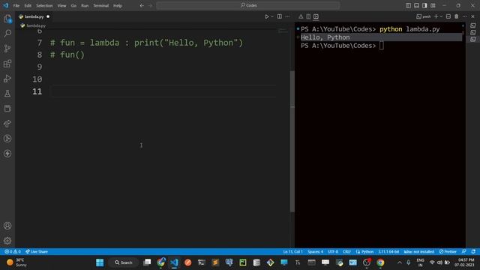Open Google Chrome from the taskbar

[x=380, y=262]
